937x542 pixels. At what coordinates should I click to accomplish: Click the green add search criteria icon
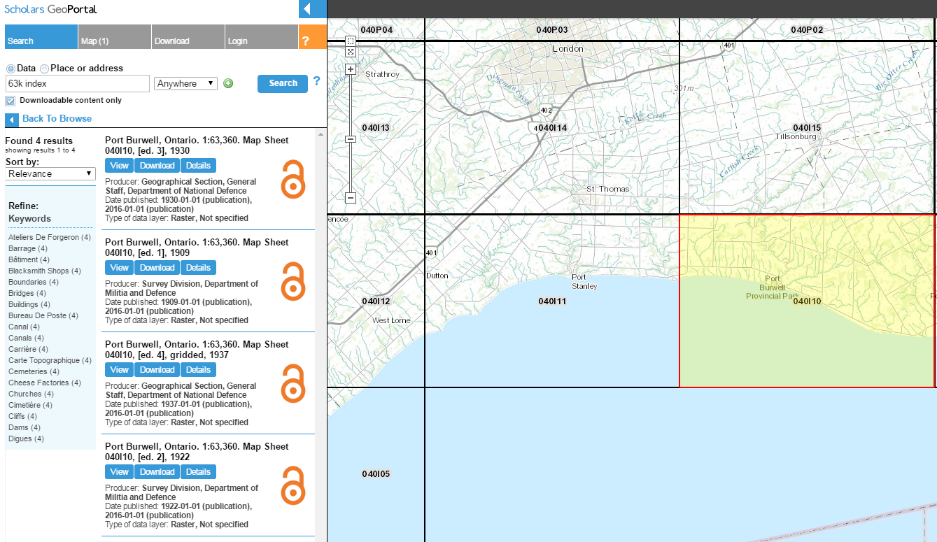pos(228,84)
